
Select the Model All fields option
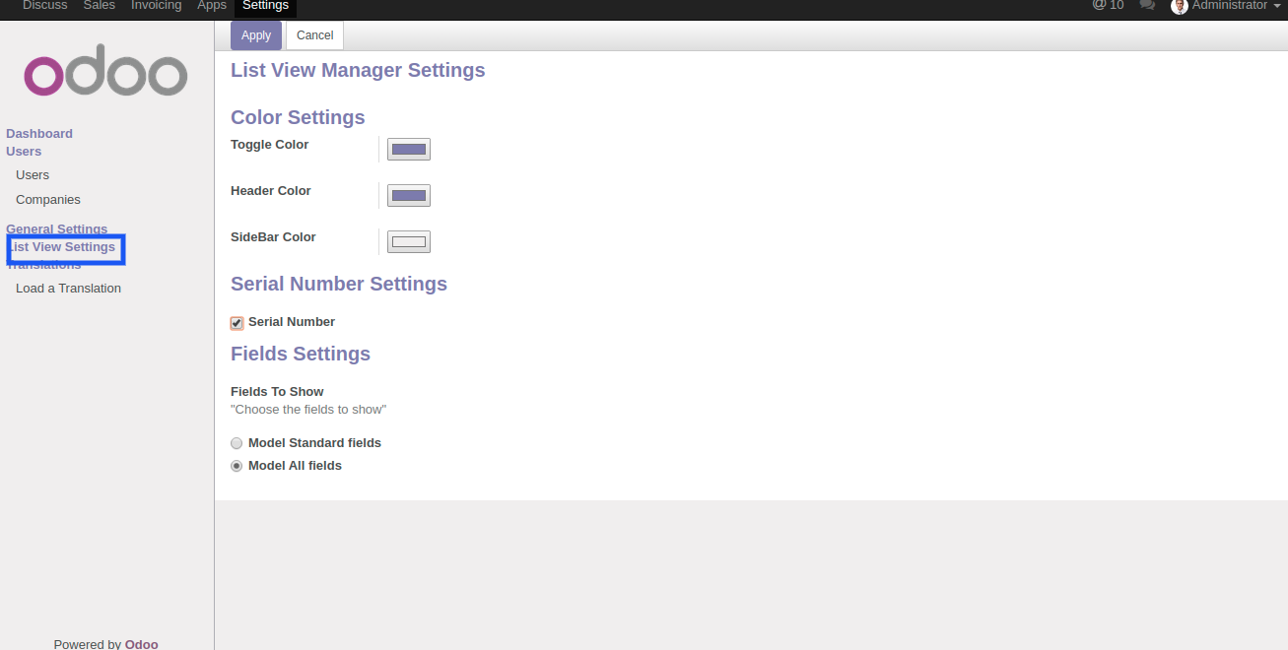[237, 467]
